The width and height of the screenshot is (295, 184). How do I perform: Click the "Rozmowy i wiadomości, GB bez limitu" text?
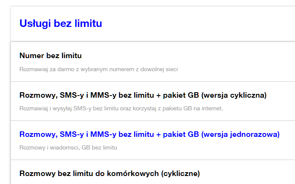tap(68, 148)
